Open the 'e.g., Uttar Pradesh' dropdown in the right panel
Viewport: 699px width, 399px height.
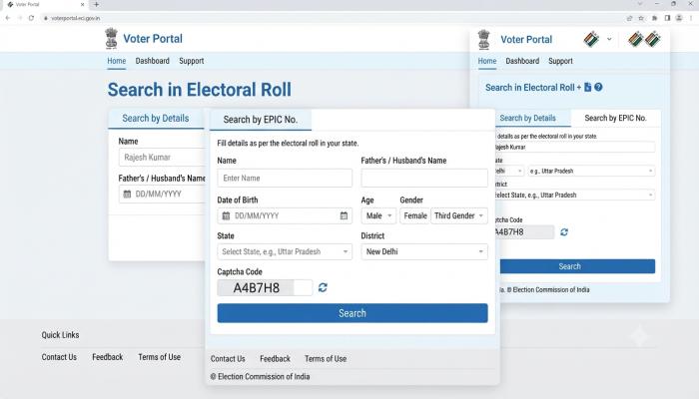point(591,171)
